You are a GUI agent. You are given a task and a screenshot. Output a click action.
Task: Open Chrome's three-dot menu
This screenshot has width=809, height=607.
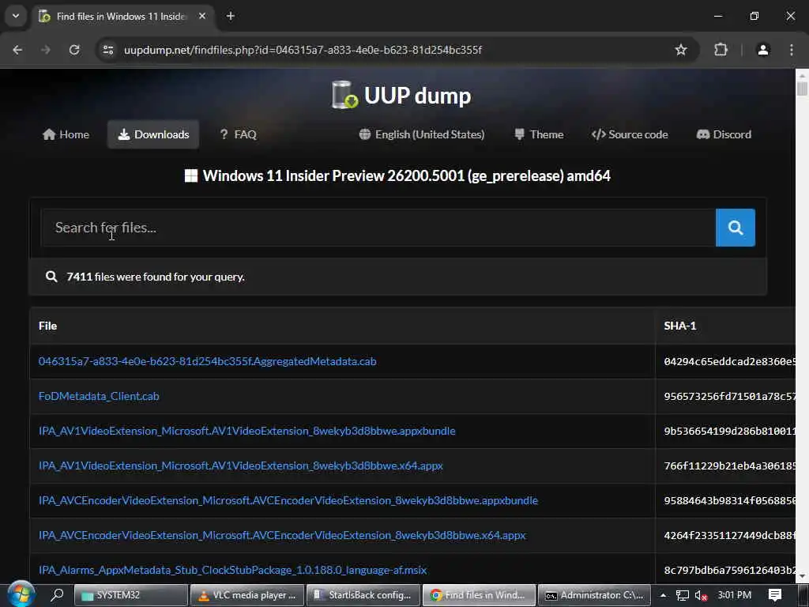(x=792, y=50)
